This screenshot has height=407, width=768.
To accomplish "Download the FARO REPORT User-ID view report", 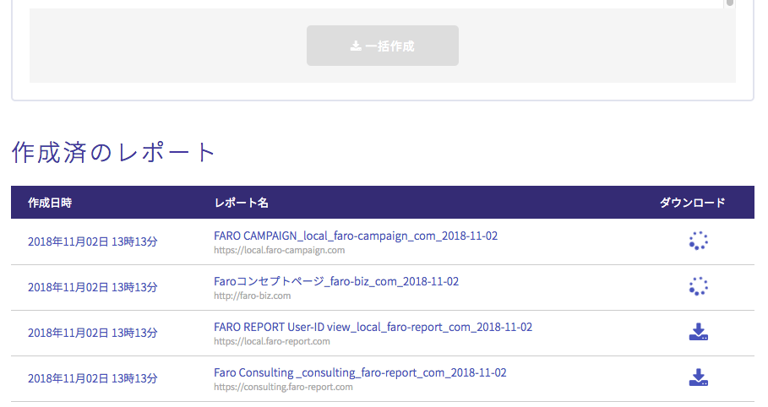I will coord(699,332).
